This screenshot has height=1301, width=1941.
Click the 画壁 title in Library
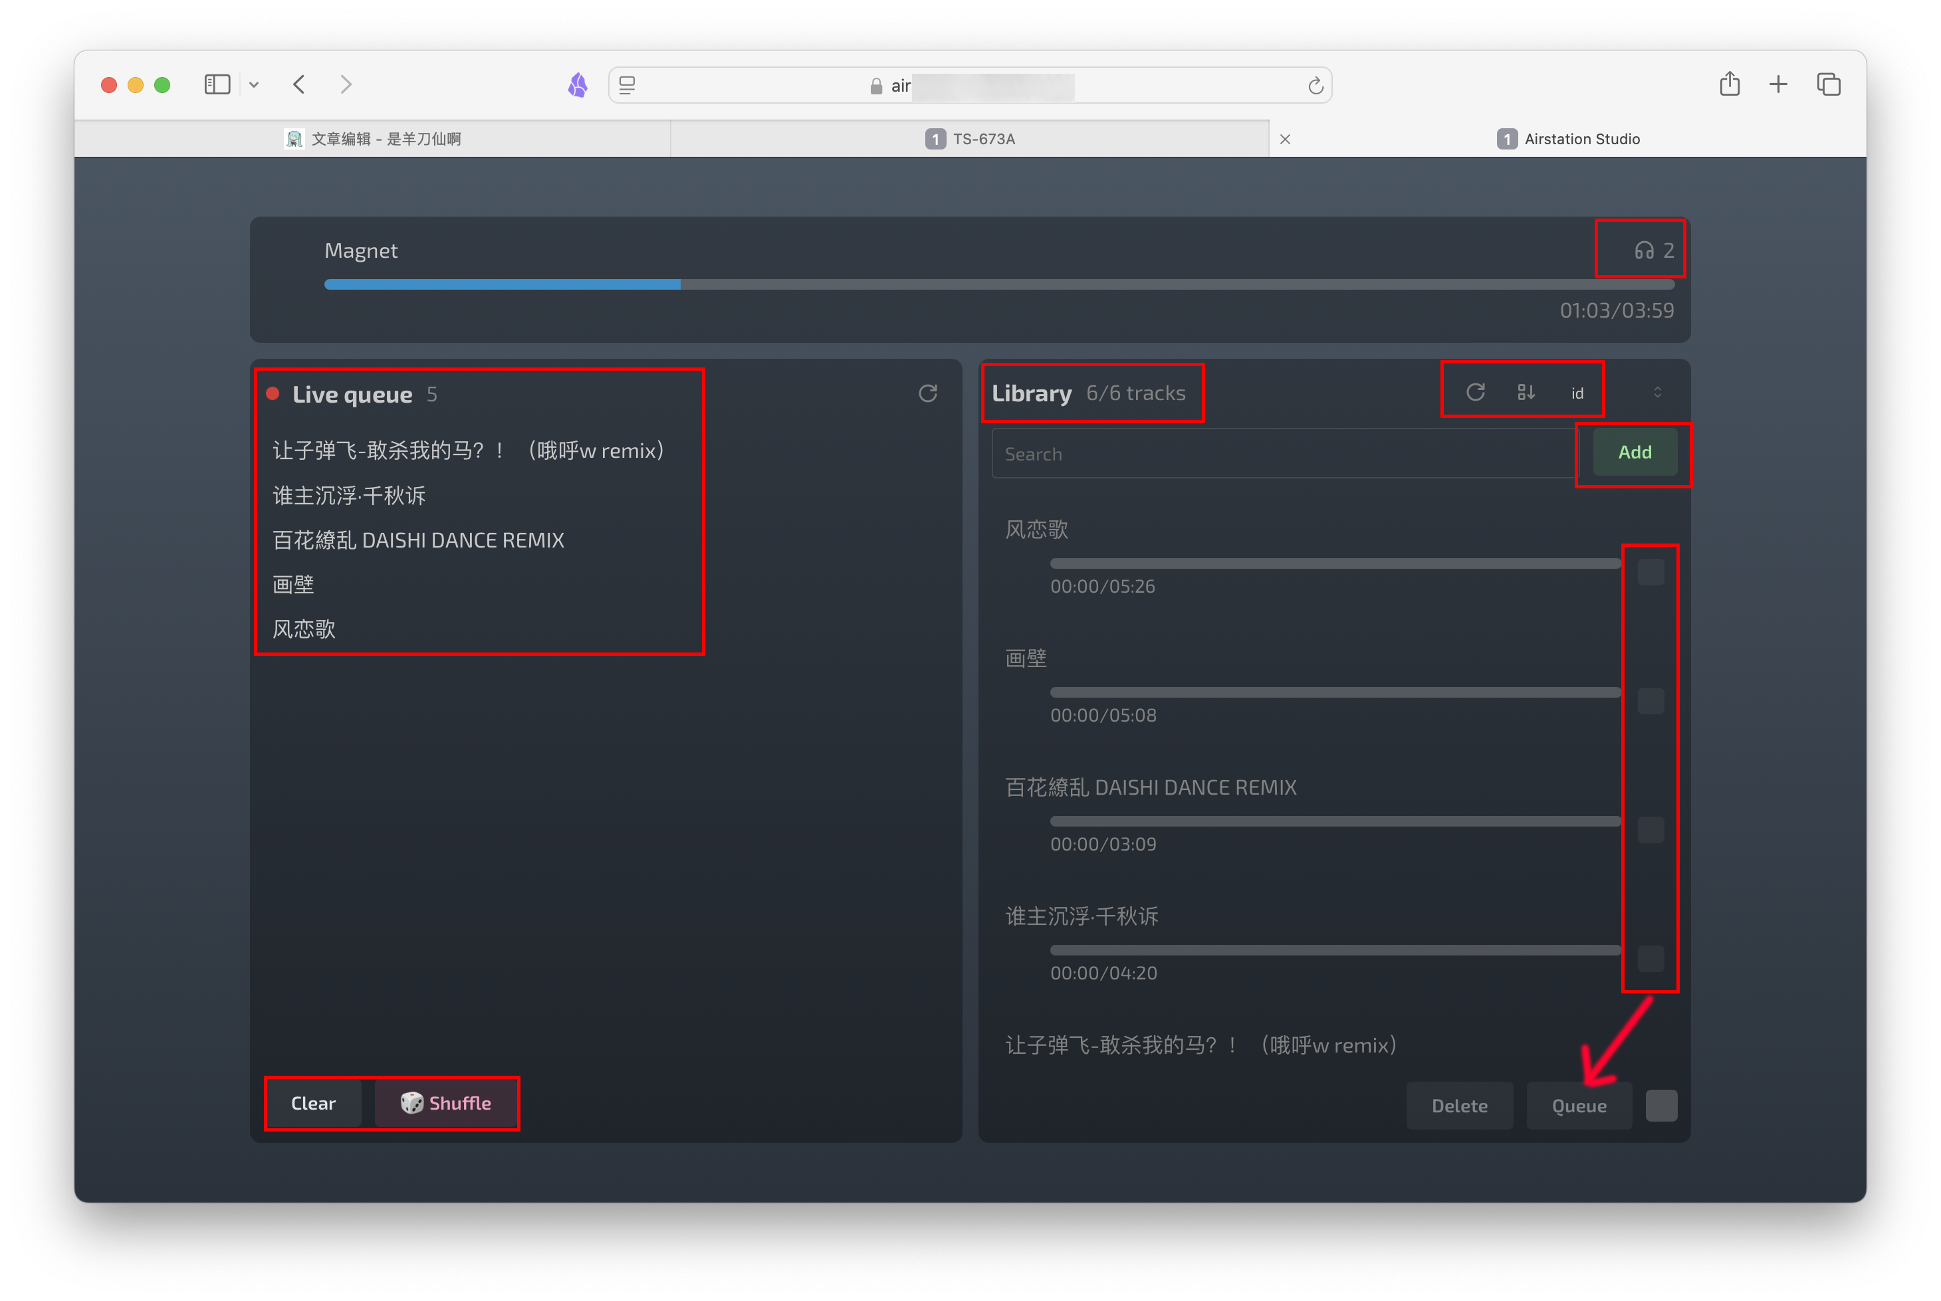[x=1026, y=658]
